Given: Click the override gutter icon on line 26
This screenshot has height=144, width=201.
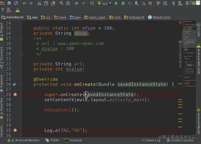Looking at the screenshot, I should coord(15,85).
